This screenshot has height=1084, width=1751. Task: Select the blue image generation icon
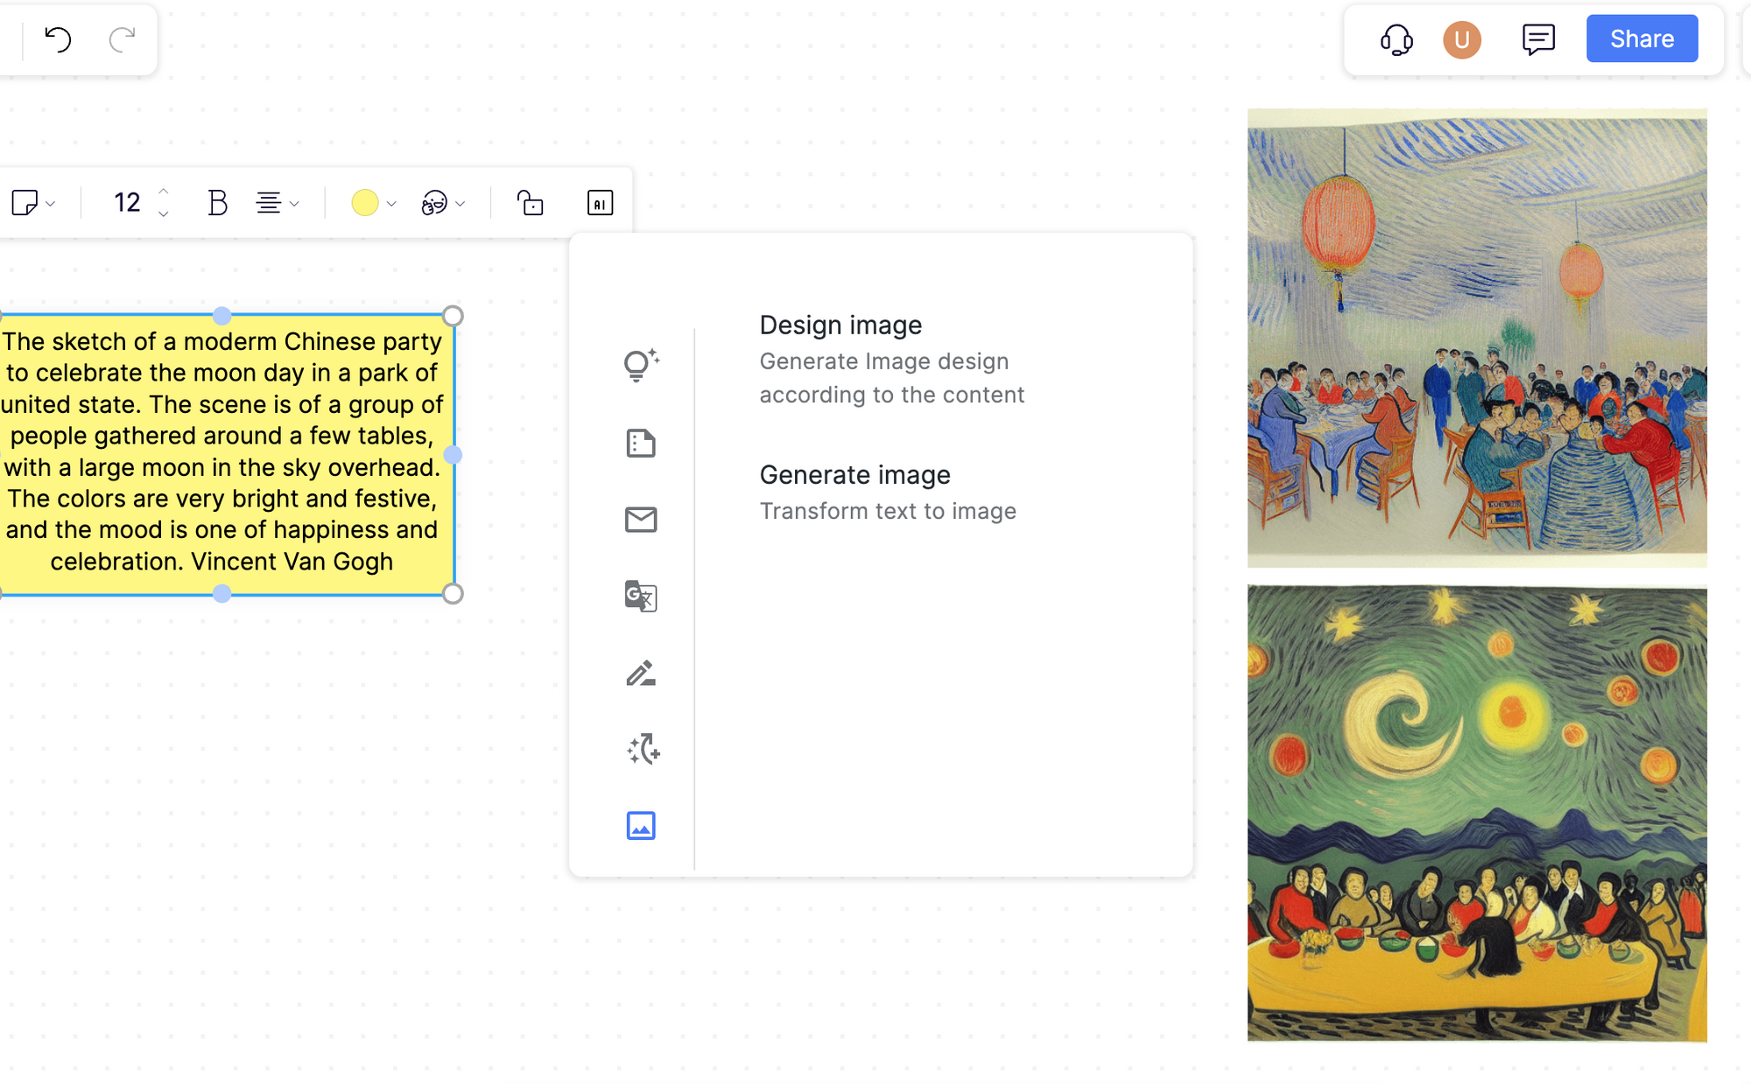tap(641, 826)
